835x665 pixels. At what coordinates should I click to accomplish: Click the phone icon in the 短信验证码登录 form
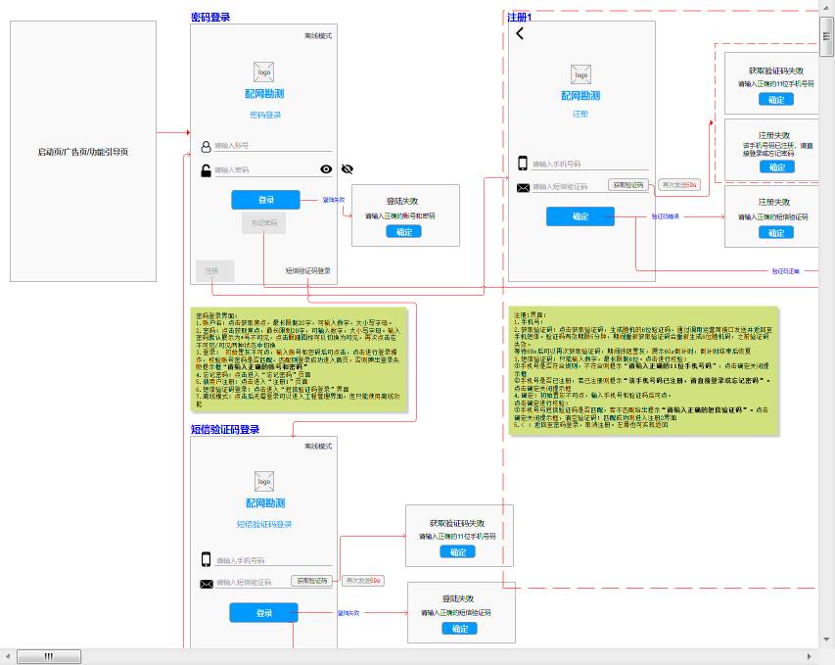pos(206,559)
